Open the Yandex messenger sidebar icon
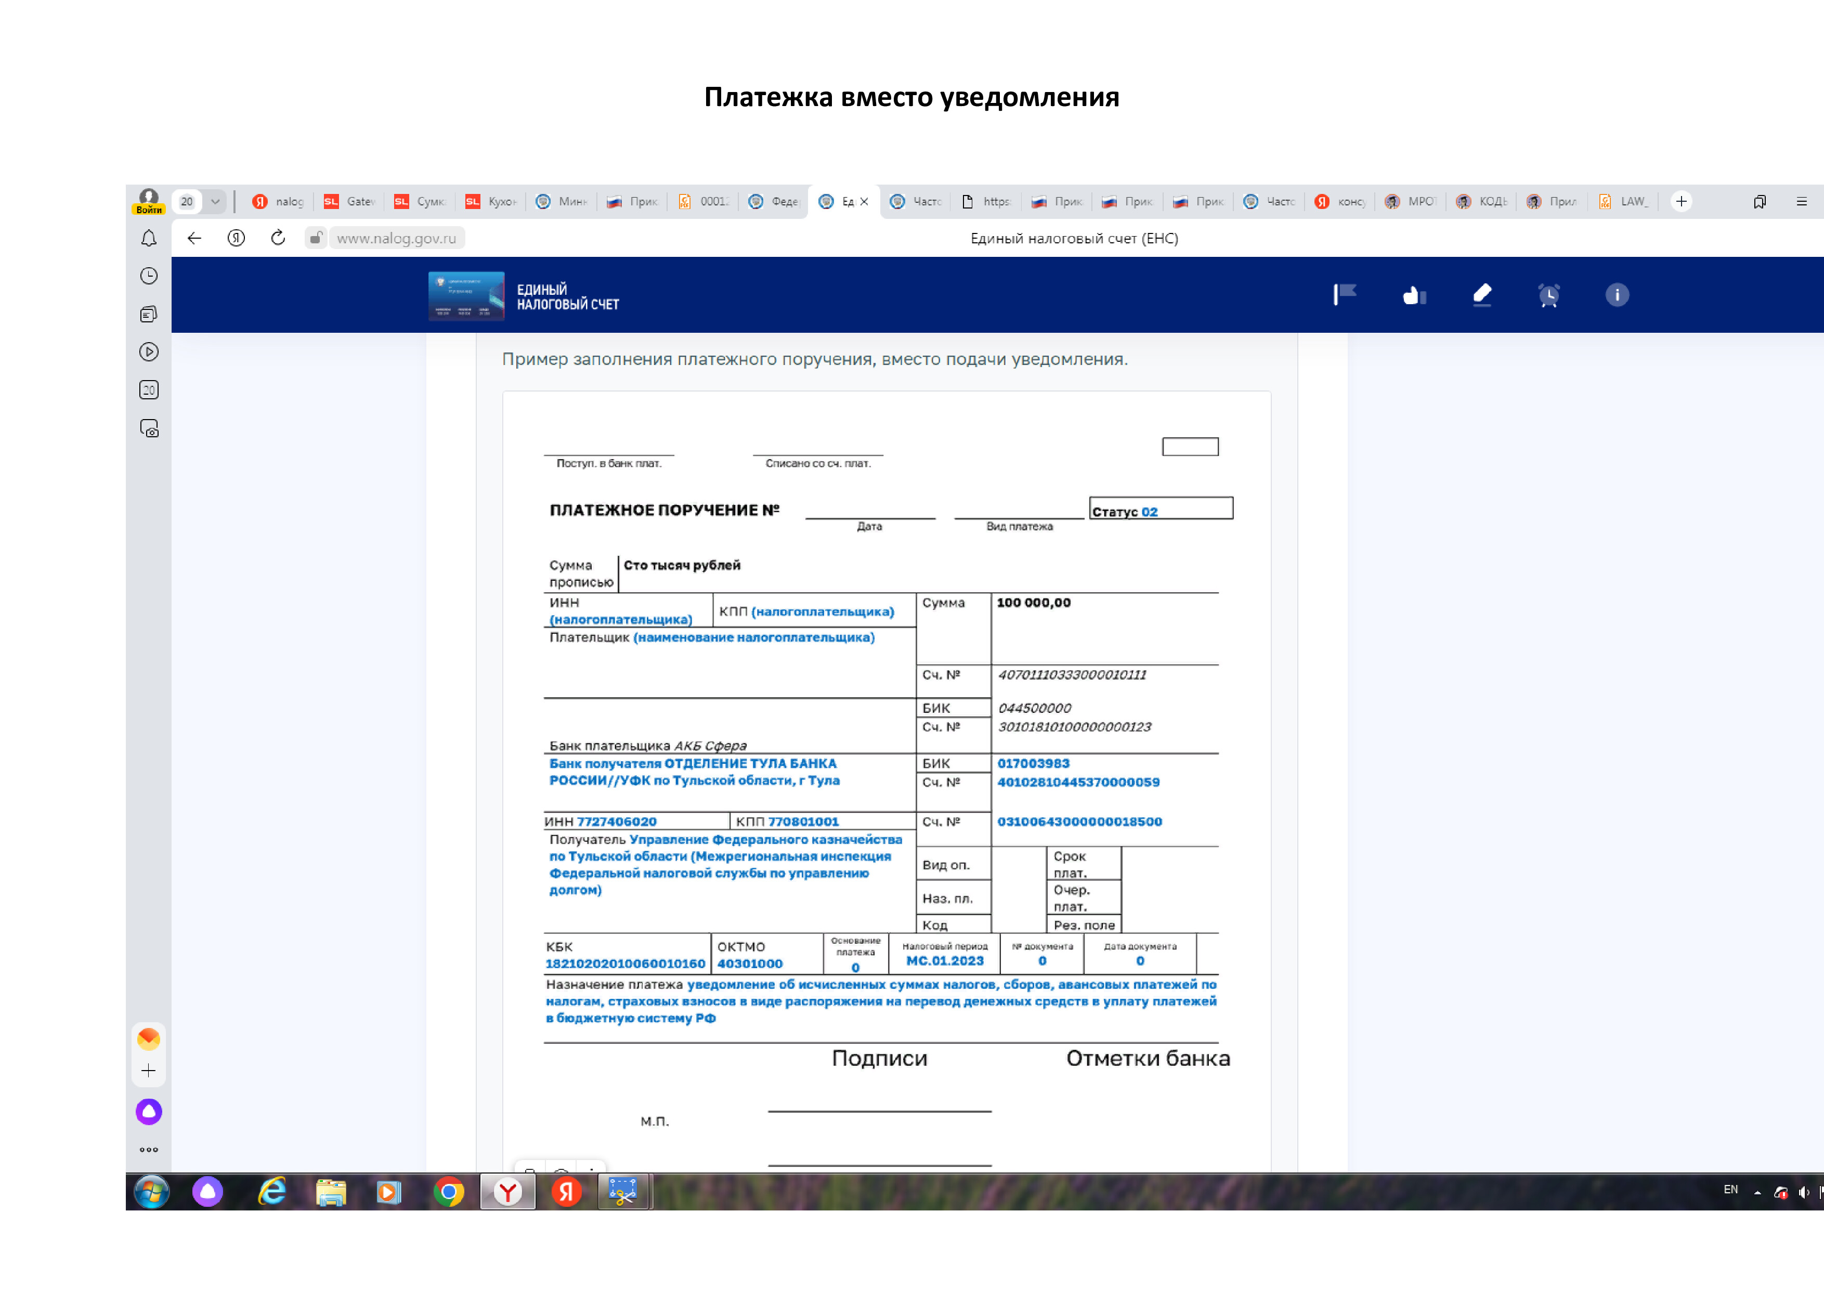Screen dimensions: 1824x1290 (x=149, y=1039)
